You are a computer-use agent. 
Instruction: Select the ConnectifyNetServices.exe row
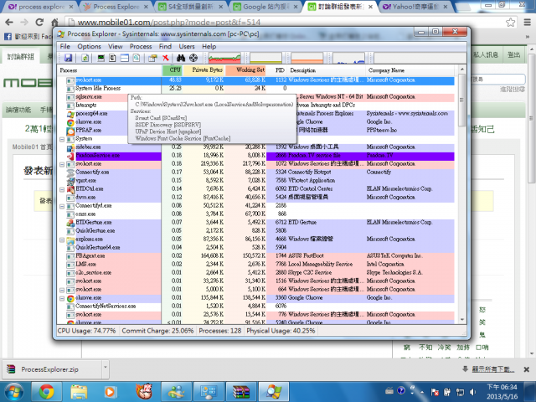coord(255,307)
